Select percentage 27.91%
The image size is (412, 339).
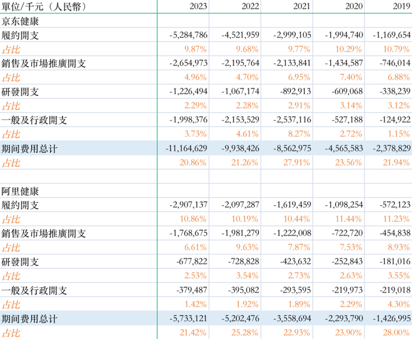coord(297,162)
